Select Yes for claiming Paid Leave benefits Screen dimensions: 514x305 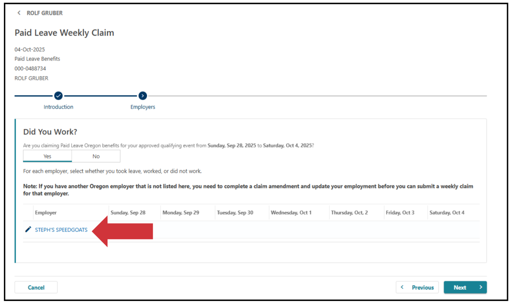click(x=47, y=156)
